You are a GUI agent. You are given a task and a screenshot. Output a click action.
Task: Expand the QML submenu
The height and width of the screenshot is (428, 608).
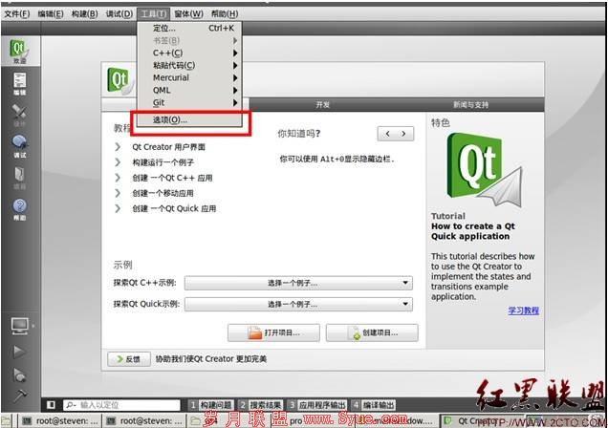point(189,90)
